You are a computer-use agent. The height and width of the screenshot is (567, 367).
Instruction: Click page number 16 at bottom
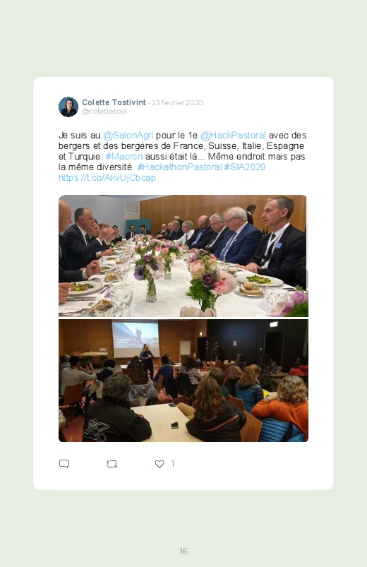point(183,551)
